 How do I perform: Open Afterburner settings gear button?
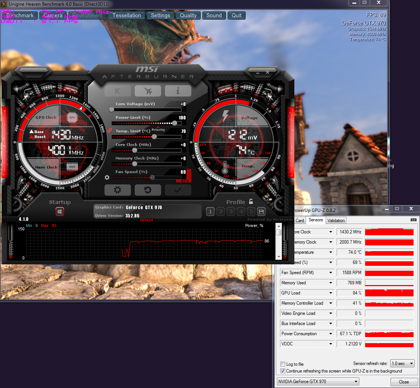click(x=118, y=190)
